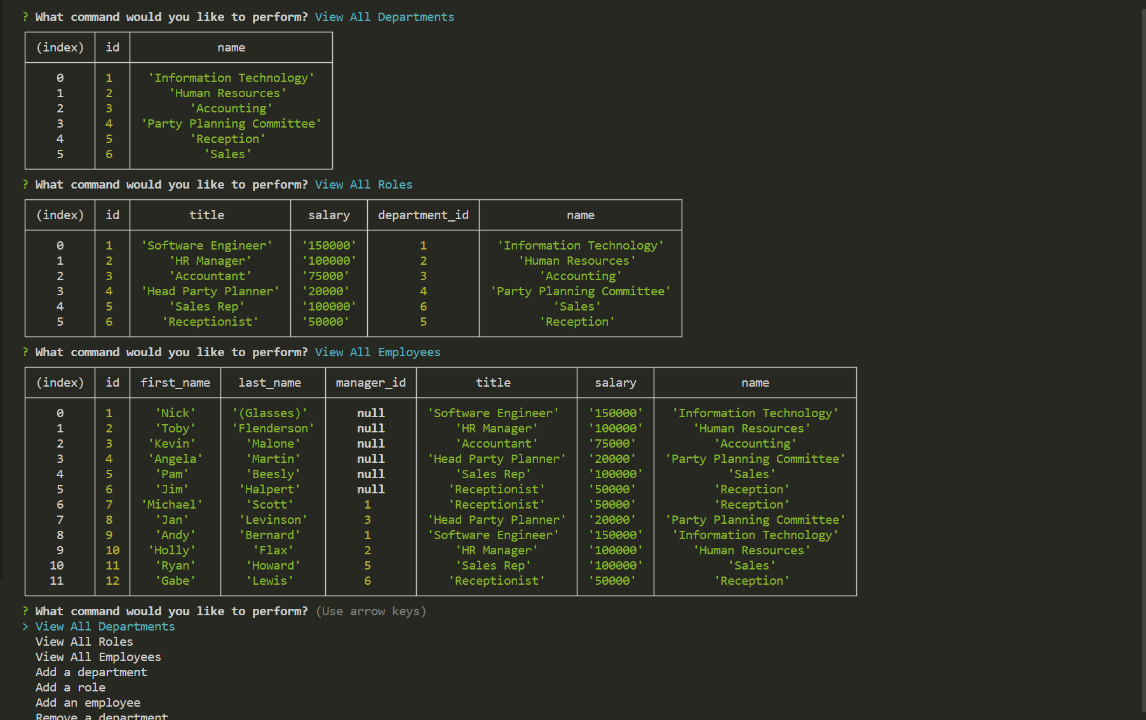Click the 'salary' column header in roles table
This screenshot has width=1146, height=720.
click(329, 215)
